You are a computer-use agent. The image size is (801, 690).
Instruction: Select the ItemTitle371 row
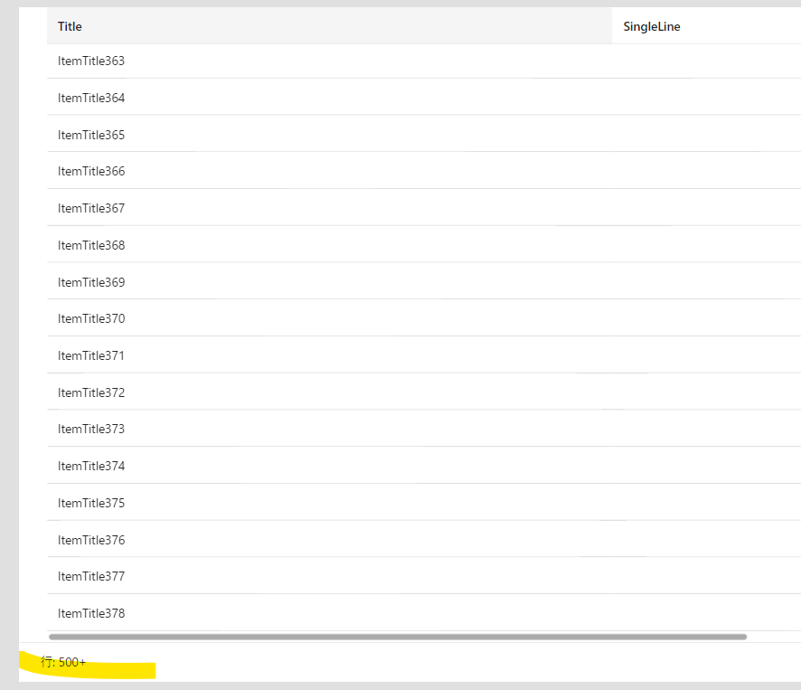click(x=424, y=354)
